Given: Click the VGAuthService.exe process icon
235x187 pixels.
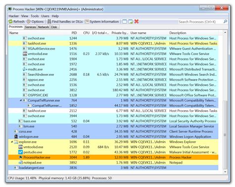Looking at the screenshot, I should [x=25, y=49].
